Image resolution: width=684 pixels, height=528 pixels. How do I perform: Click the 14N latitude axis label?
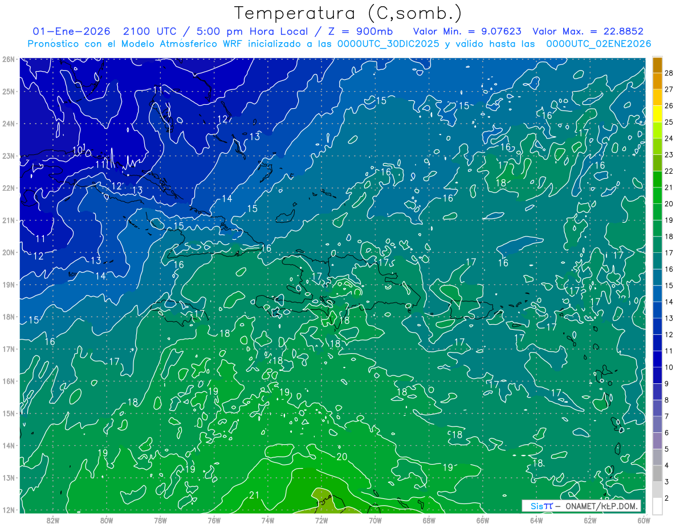tap(9, 446)
